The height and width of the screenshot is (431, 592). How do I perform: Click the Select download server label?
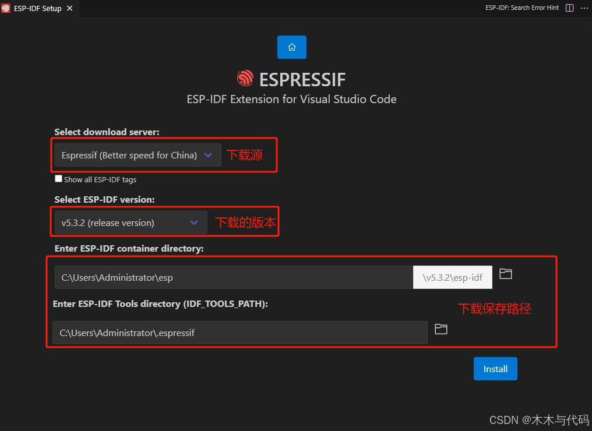(x=107, y=132)
